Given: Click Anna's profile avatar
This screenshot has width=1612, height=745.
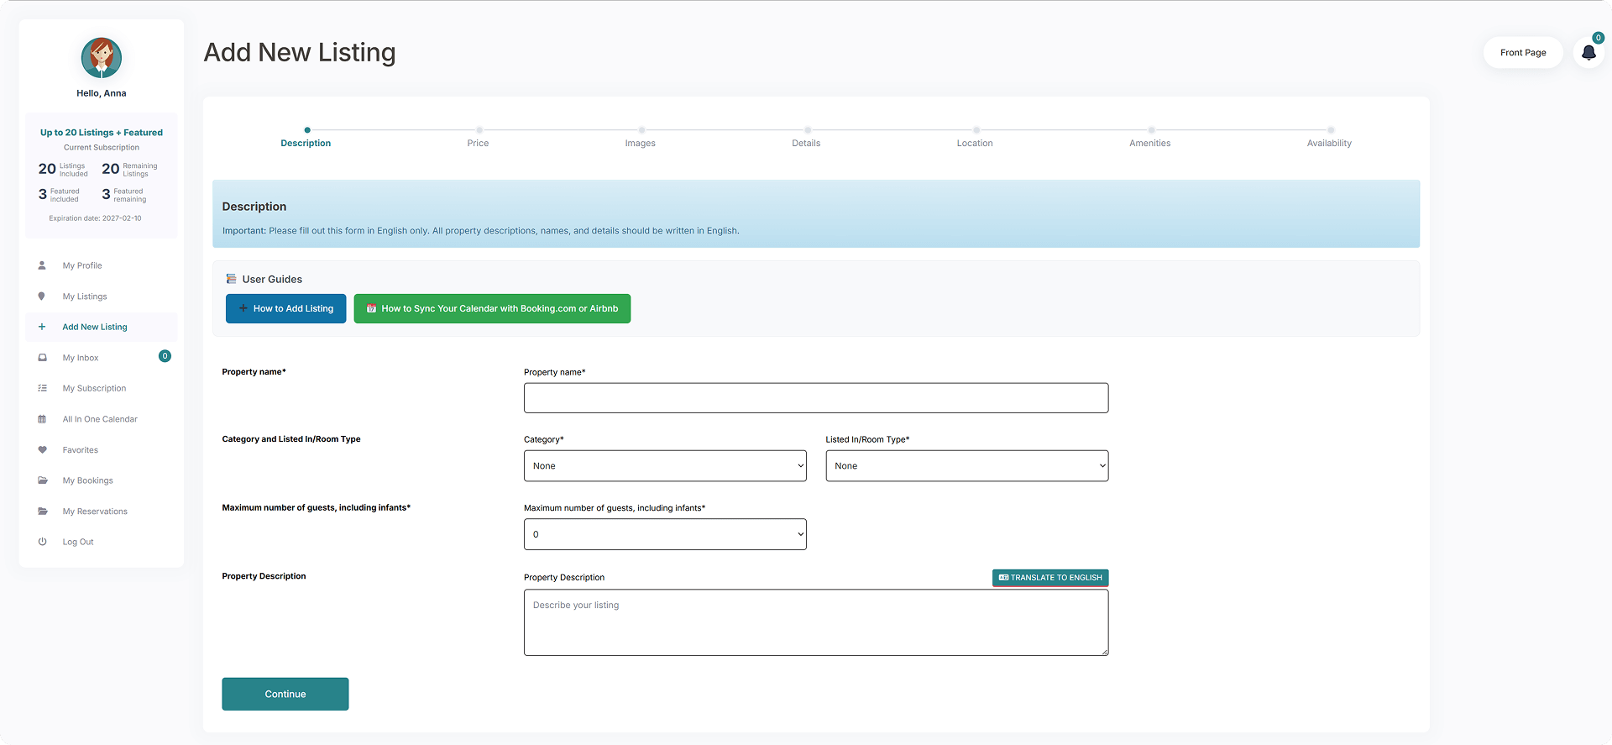Looking at the screenshot, I should (102, 58).
